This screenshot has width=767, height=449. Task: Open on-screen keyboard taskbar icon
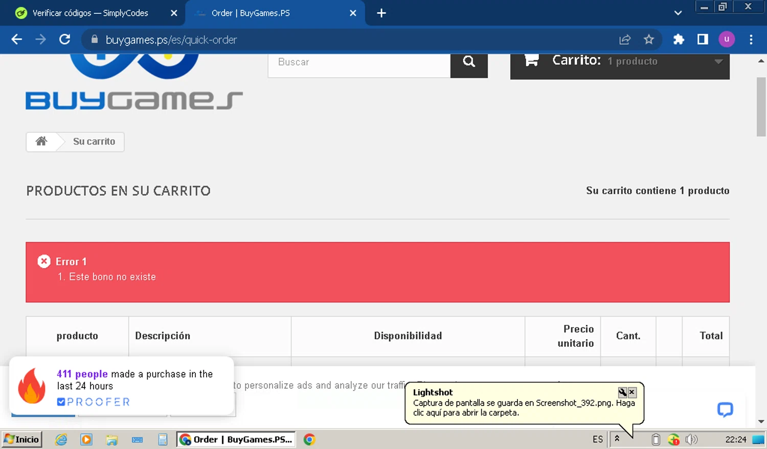137,439
